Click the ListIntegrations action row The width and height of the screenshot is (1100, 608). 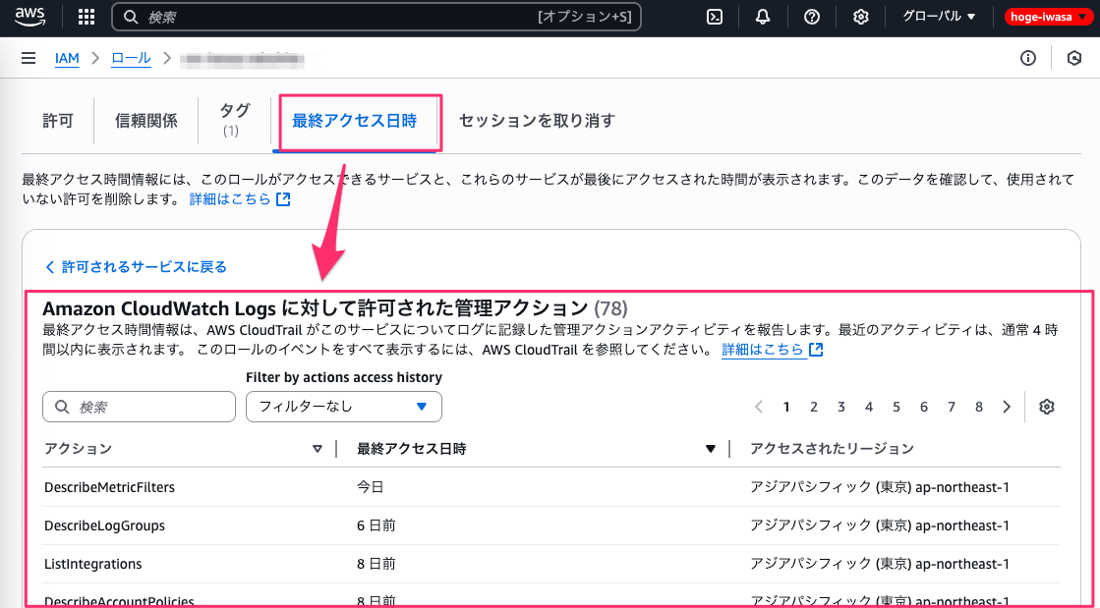pyautogui.click(x=550, y=564)
